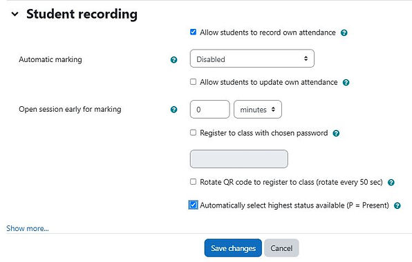Click the Open session early number field
Viewport: 412px width, 262px height.
tap(209, 109)
